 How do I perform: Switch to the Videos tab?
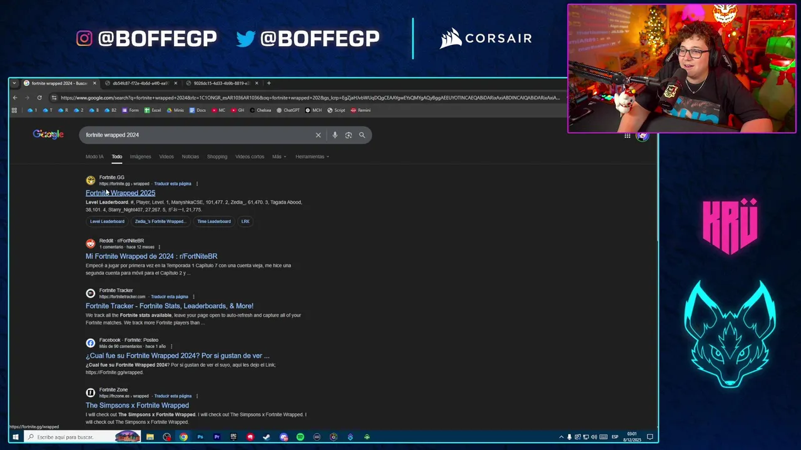(166, 157)
